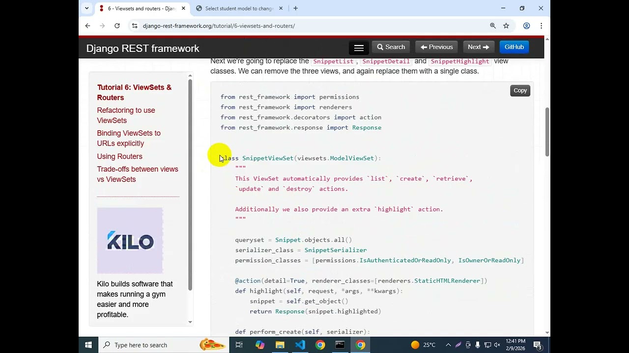This screenshot has height=353, width=629.
Task: Click the muted speaker volume icon
Action: tap(497, 345)
